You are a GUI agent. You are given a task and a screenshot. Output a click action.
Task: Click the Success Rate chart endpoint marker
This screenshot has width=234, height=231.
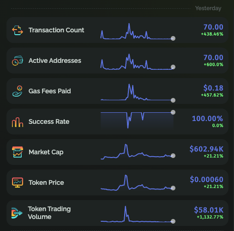point(173,112)
